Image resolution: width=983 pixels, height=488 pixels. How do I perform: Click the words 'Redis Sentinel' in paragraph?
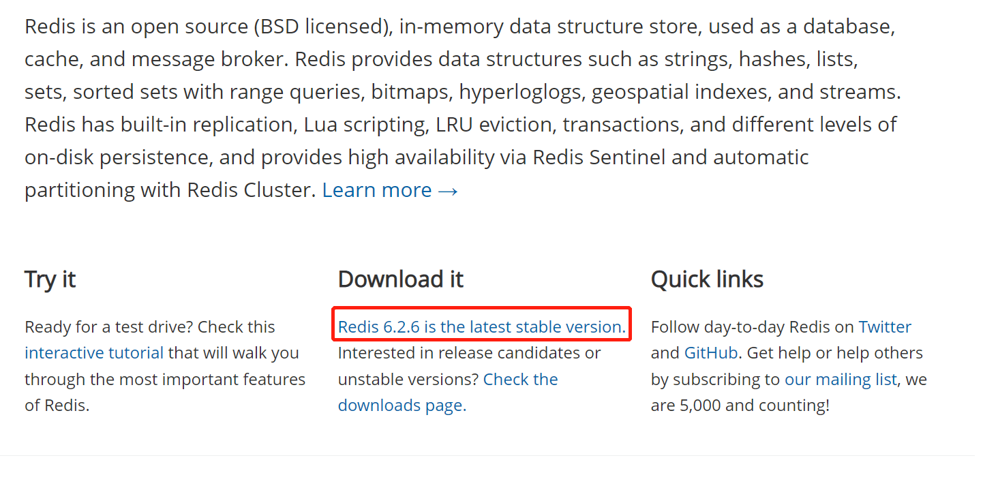(599, 157)
